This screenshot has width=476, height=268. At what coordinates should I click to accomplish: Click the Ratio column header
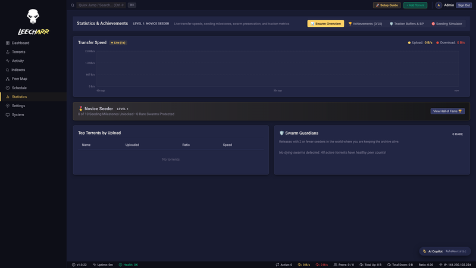(186, 145)
